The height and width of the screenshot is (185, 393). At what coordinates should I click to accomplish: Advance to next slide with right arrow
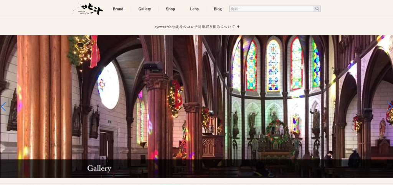390,107
